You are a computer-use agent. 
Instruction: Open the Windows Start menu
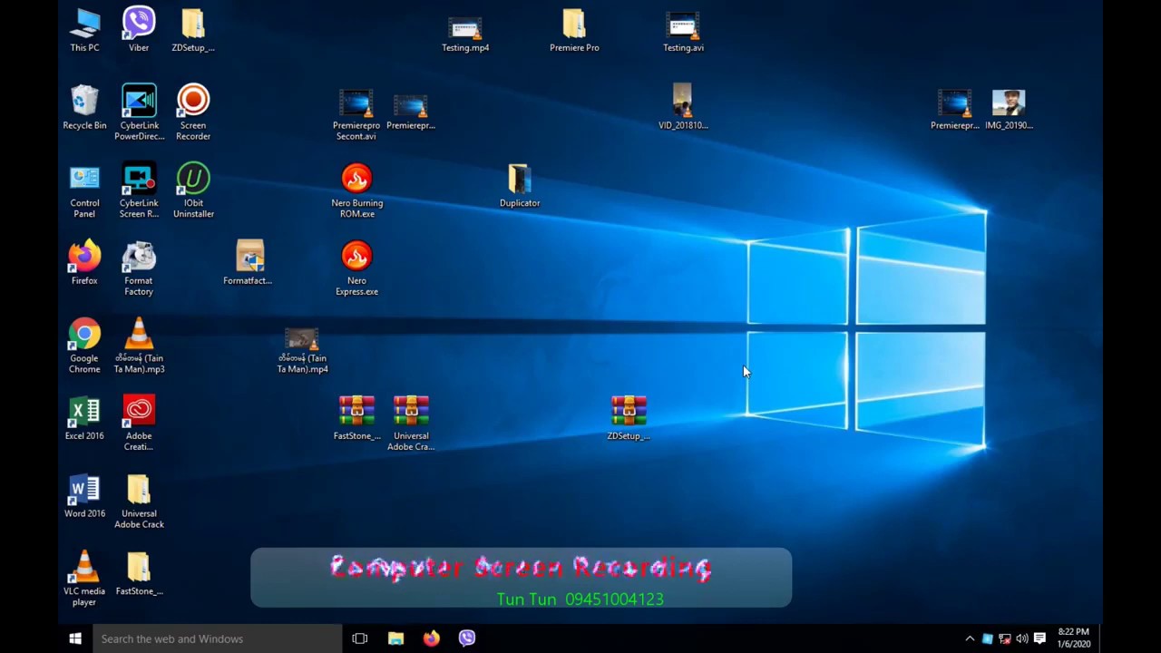coord(75,638)
